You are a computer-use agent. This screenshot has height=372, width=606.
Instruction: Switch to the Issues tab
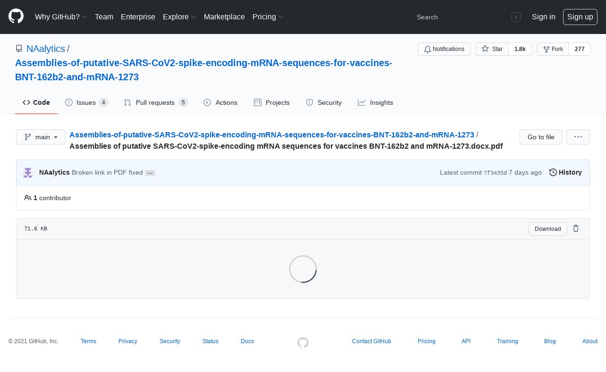87,102
